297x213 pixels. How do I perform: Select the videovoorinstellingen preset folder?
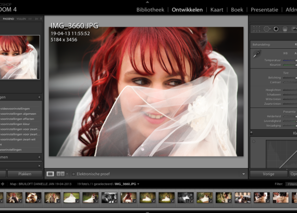(15, 109)
